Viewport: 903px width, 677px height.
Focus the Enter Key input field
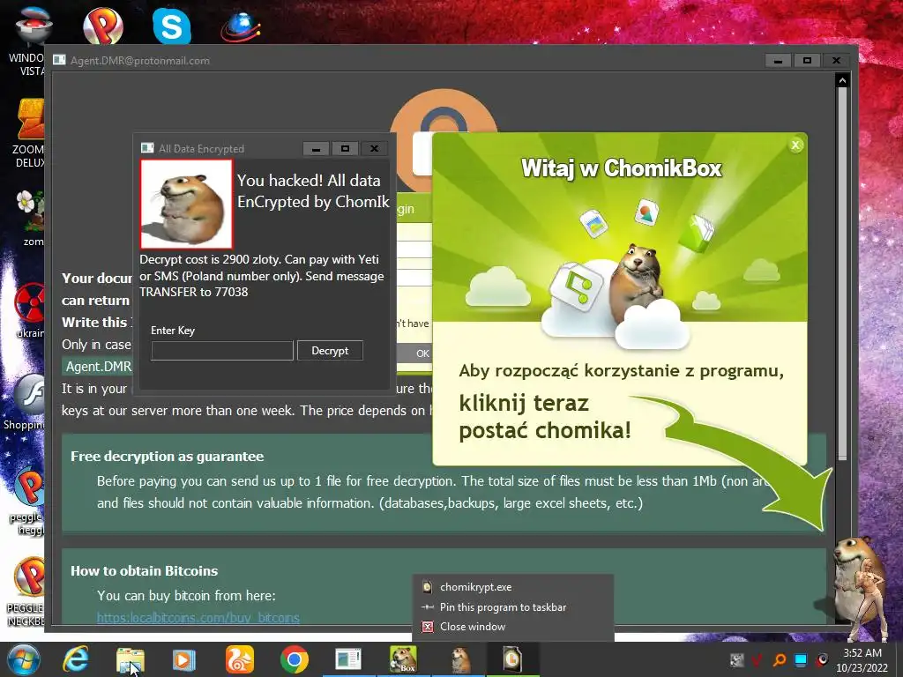click(x=222, y=351)
